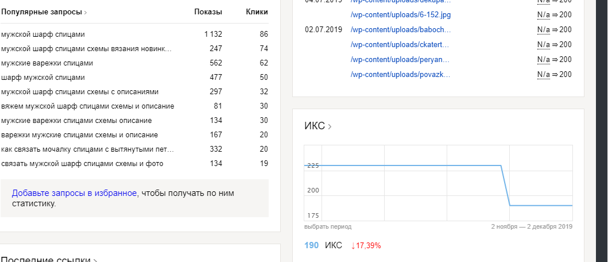Image resolution: width=608 pixels, height=262 pixels.
Task: Click the red 17,39% decrease indicator
Action: click(366, 245)
